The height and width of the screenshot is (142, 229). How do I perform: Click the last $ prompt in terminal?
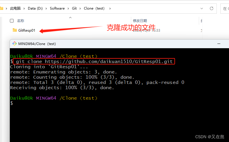(12, 103)
